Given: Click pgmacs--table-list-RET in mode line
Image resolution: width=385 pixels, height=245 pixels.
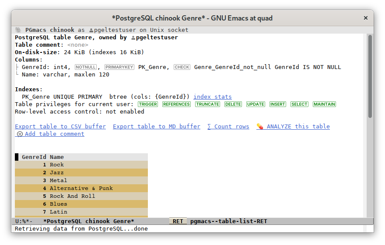Looking at the screenshot, I should click(x=228, y=221).
